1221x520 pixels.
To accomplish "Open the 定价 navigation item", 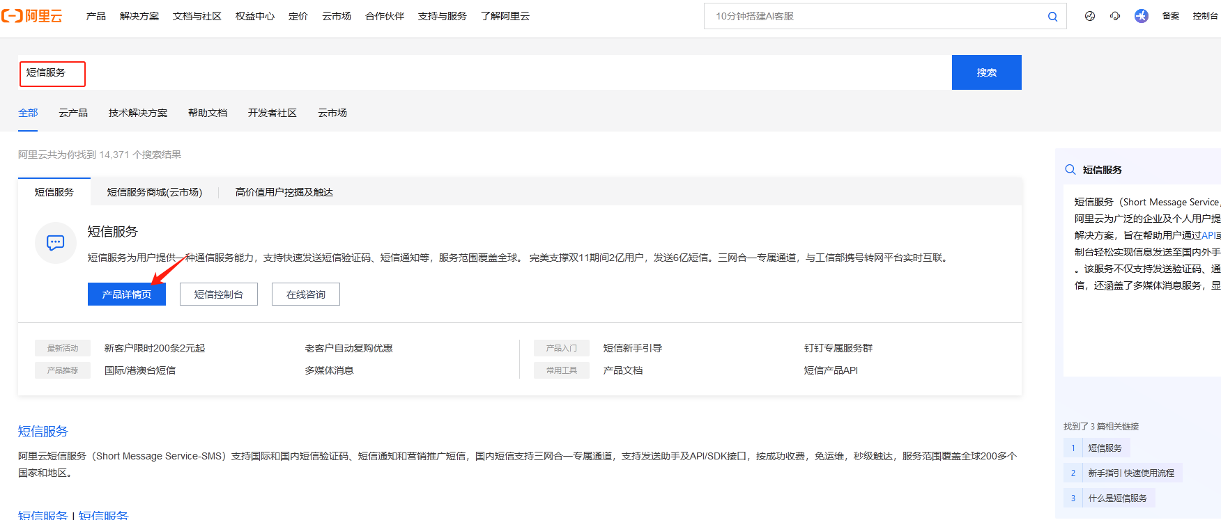I will [x=298, y=16].
